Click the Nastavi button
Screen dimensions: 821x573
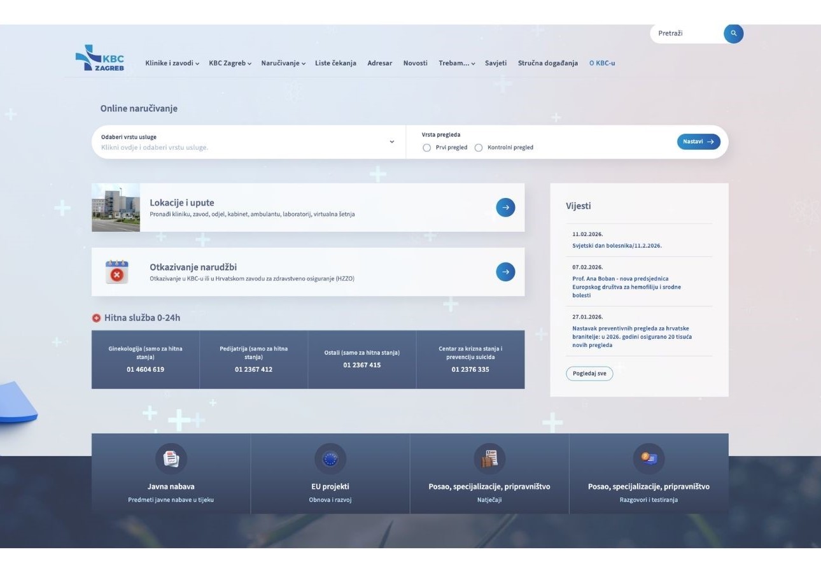(698, 141)
